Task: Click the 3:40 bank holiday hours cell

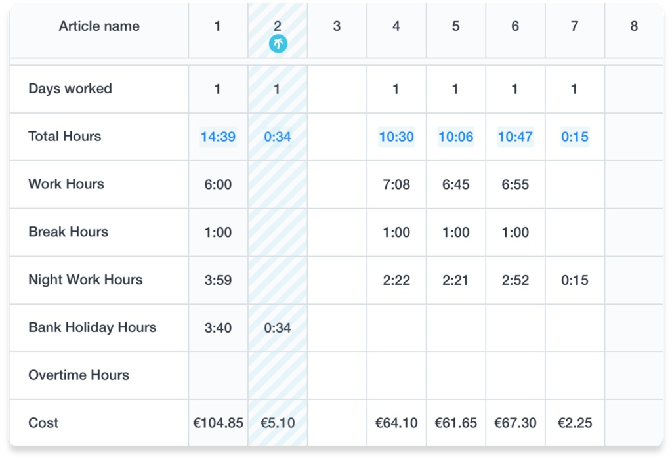Action: pos(218,327)
